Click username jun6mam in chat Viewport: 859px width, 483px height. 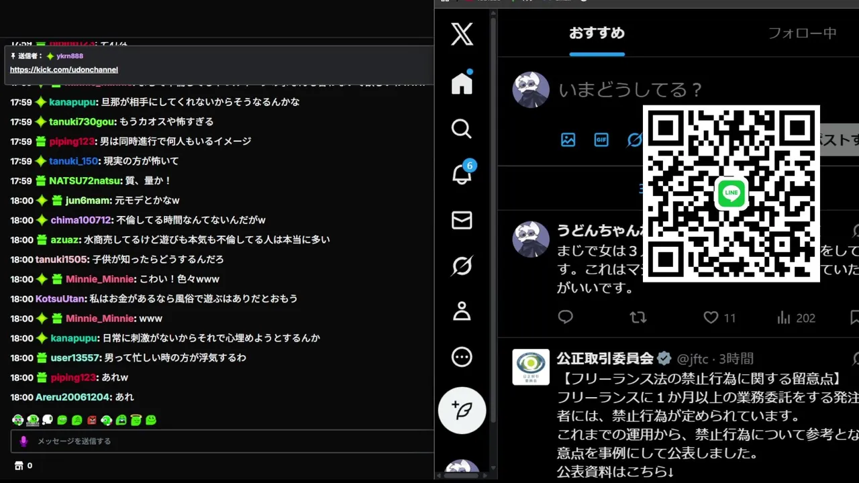(x=88, y=201)
